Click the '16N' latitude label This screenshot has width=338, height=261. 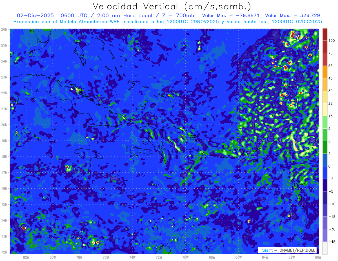coord(4,188)
